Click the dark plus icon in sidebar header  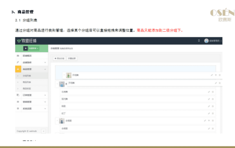point(26,49)
